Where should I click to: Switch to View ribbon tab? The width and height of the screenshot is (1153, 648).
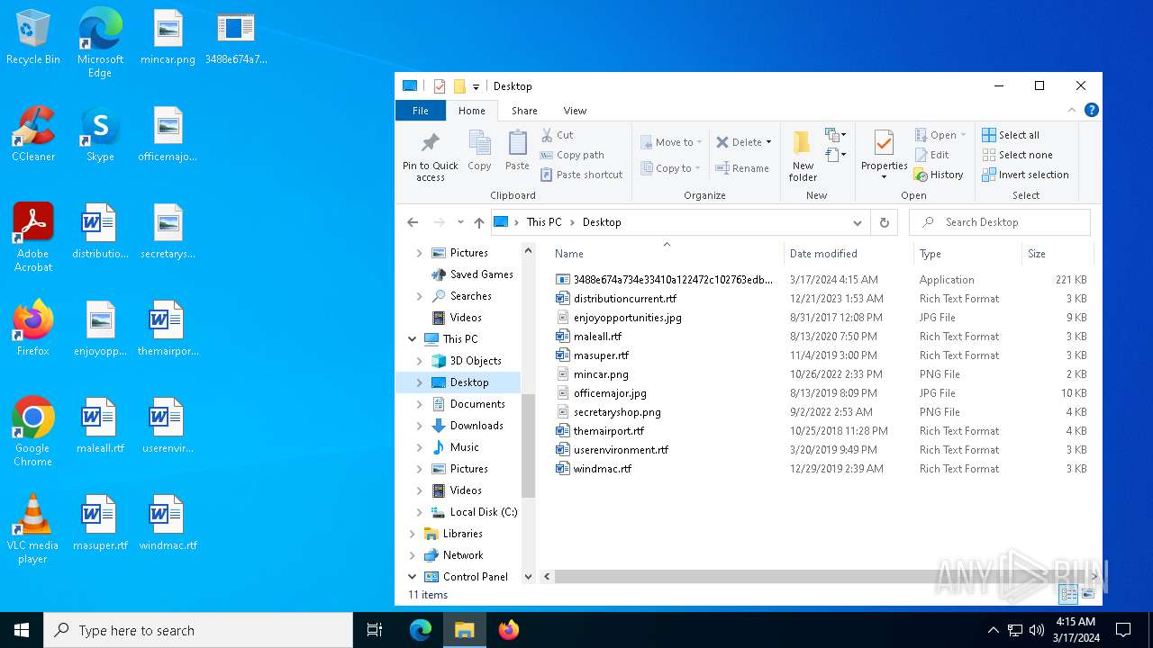(x=575, y=111)
